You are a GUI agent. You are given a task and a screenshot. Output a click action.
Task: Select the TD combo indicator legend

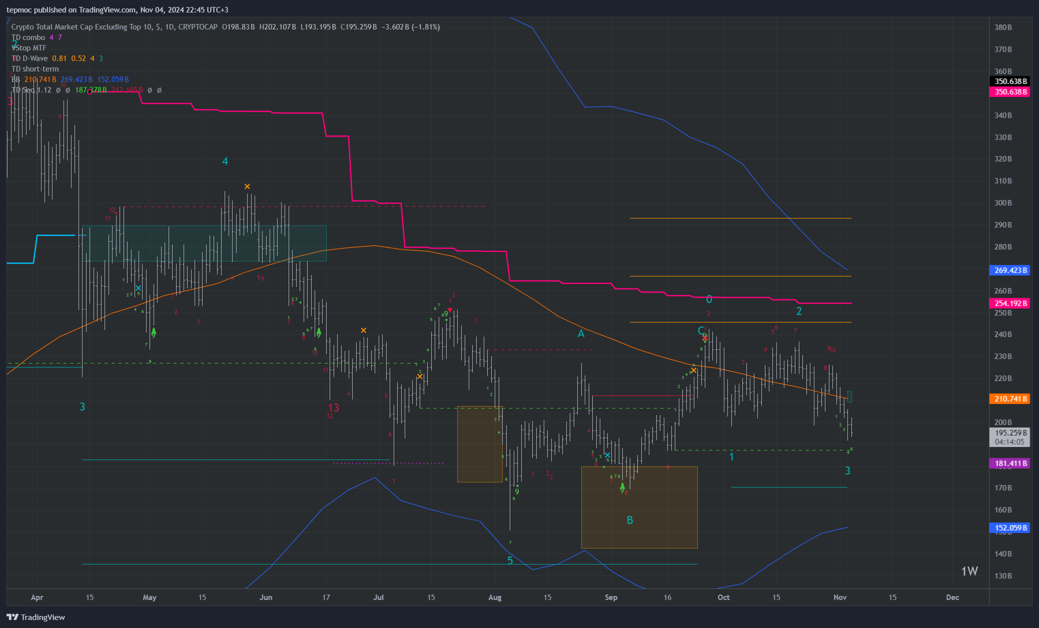pos(28,37)
